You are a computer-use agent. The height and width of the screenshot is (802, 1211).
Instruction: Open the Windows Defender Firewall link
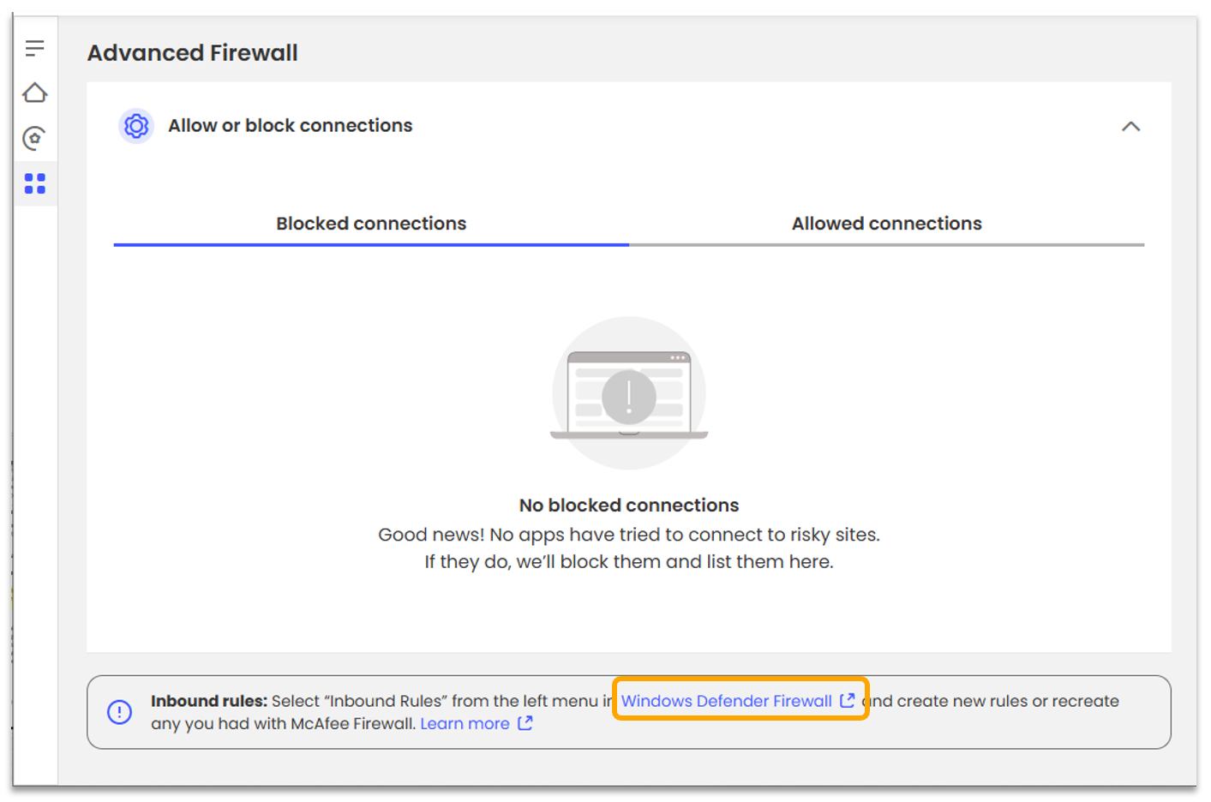726,701
